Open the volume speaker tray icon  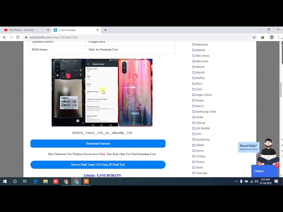[256, 182]
